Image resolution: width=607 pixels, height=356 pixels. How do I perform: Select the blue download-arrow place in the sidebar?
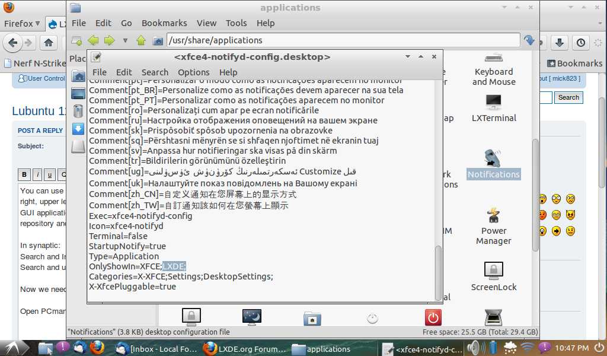coord(78,129)
